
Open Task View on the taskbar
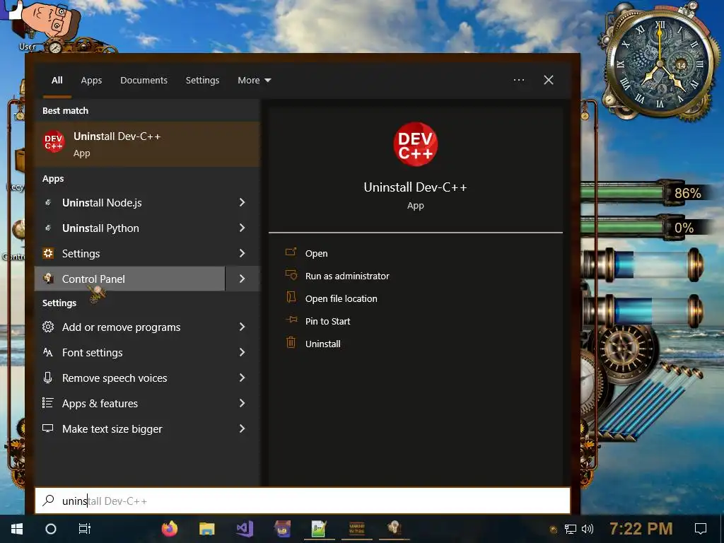pyautogui.click(x=85, y=529)
